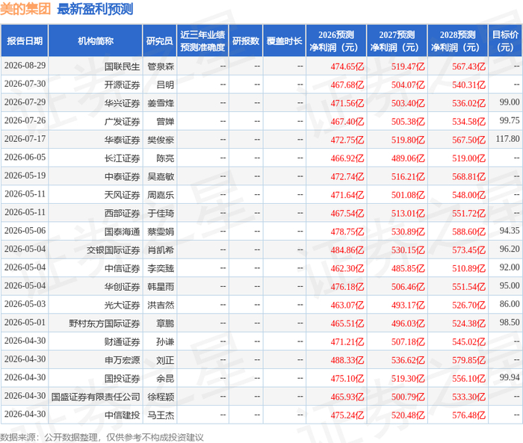Click value 484.86亿
Viewport: 523px width, 443px height.
[x=347, y=250]
